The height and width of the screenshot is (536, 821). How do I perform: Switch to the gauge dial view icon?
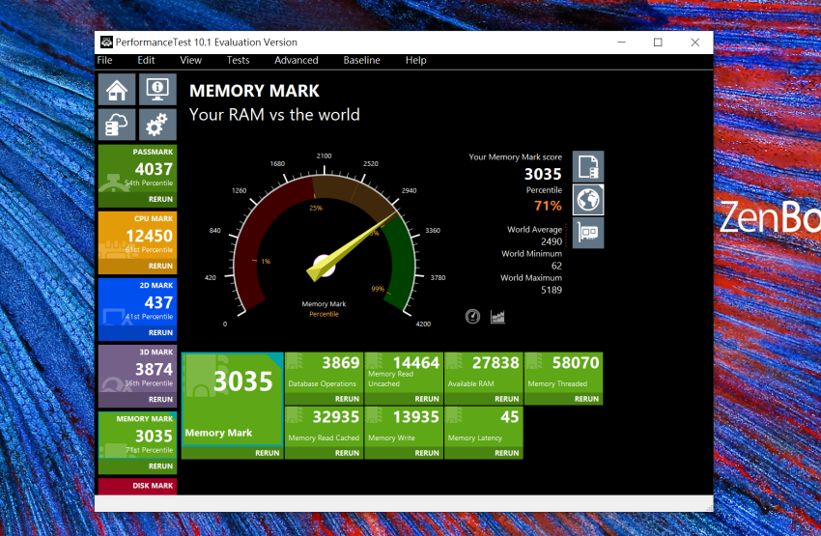[472, 316]
